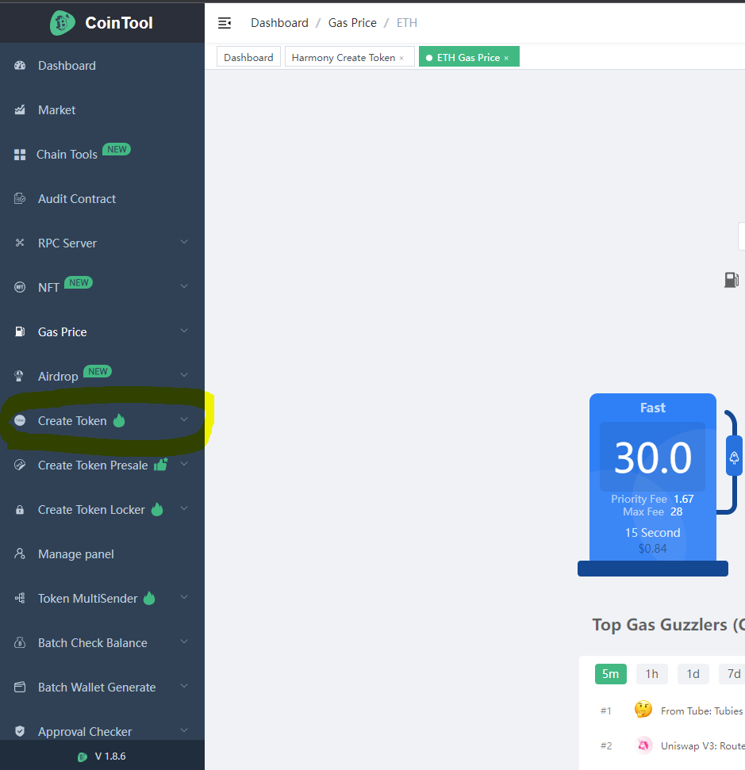Switch to the Dashboard page tab

[248, 57]
